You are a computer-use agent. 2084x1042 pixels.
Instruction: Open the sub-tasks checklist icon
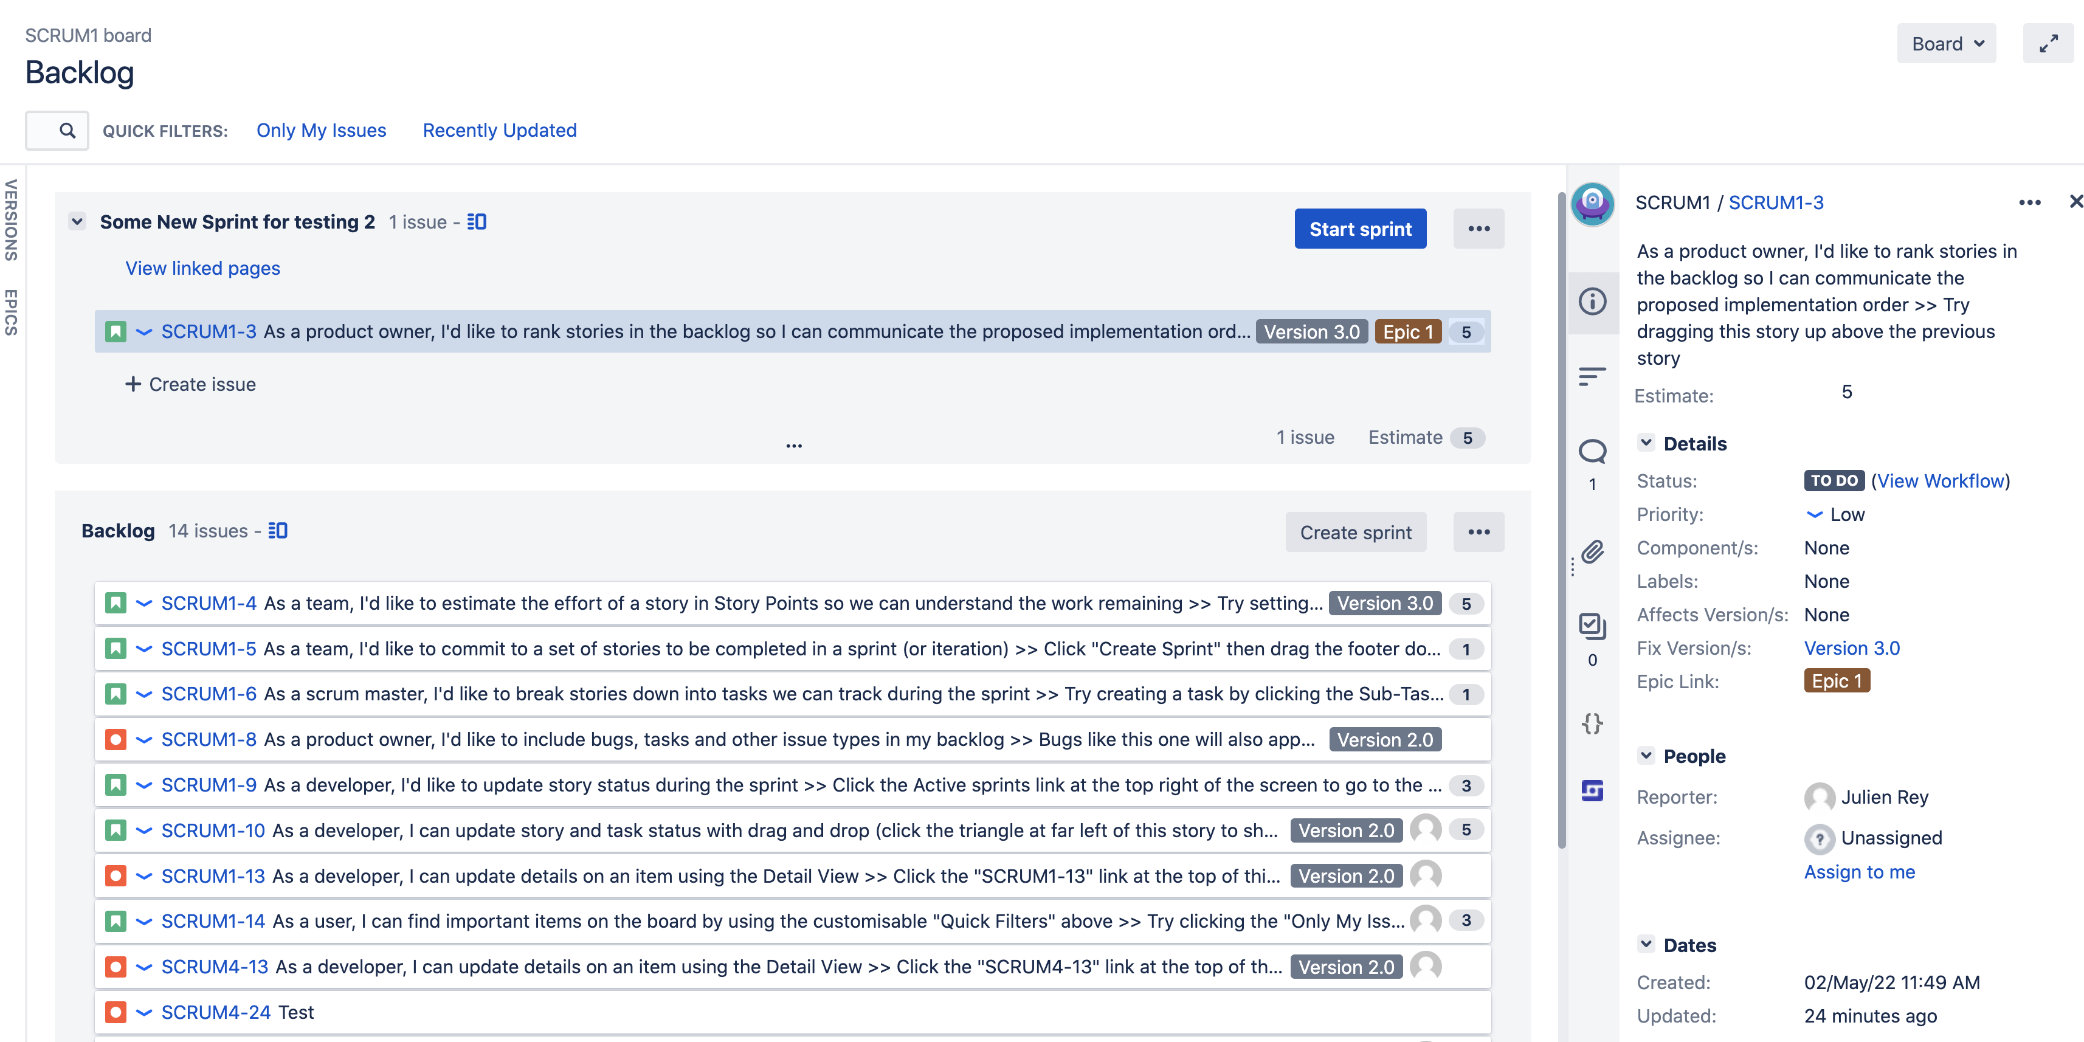(1592, 626)
